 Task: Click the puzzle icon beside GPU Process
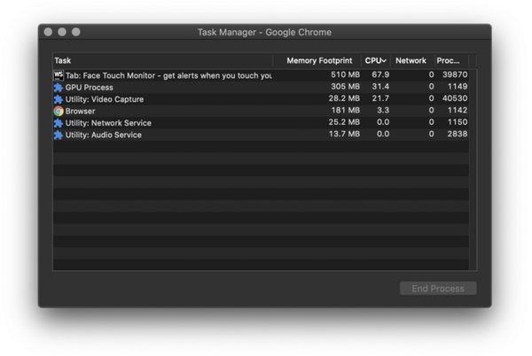point(59,88)
